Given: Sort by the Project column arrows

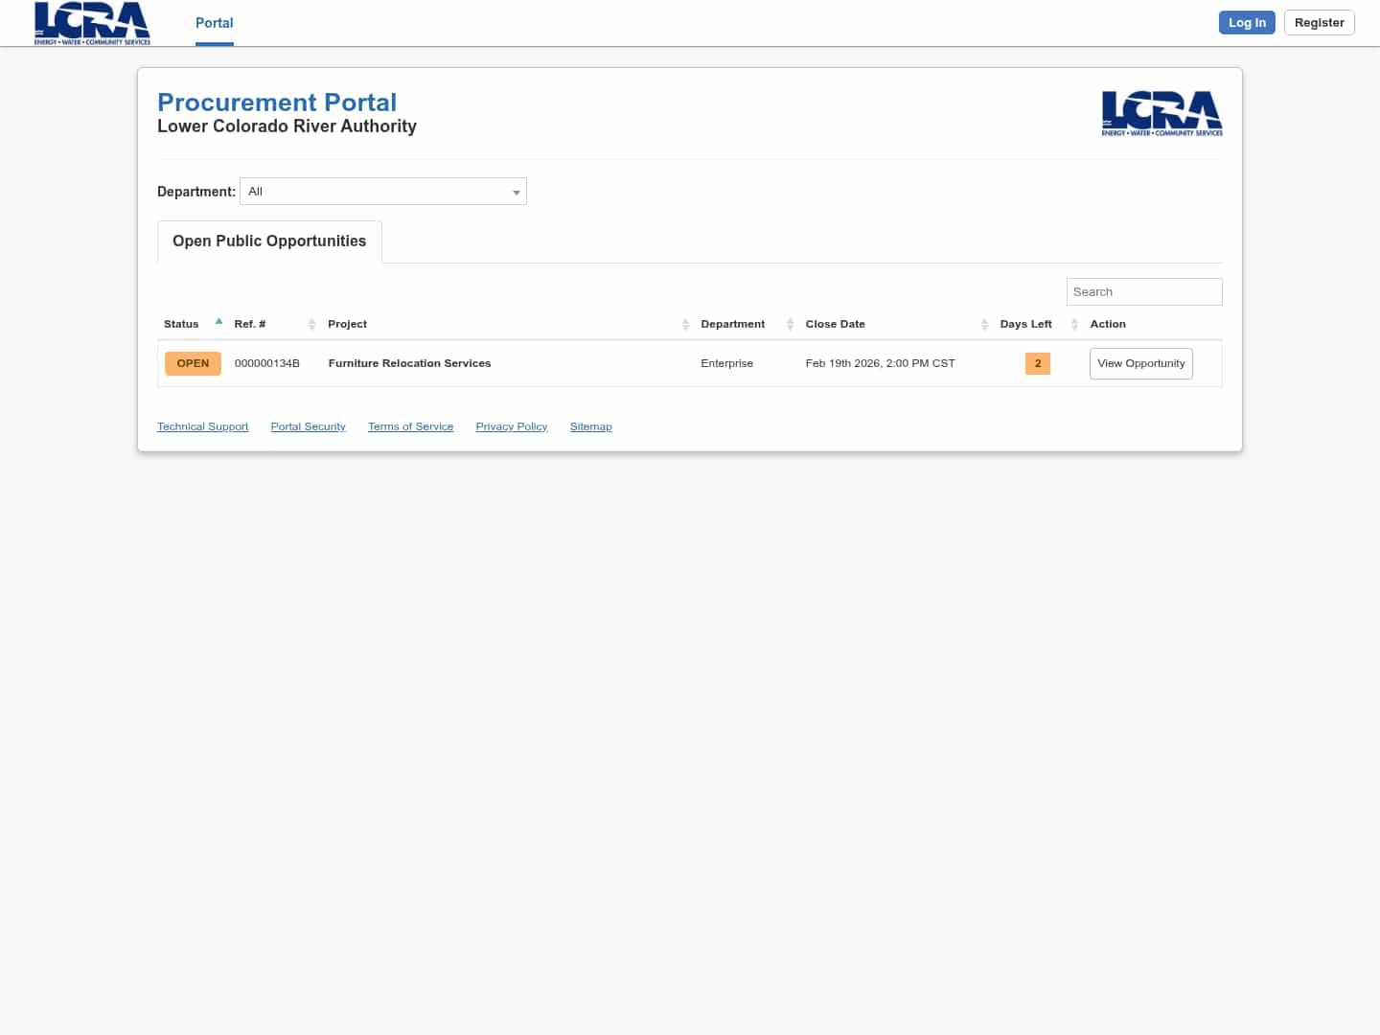Looking at the screenshot, I should tap(685, 324).
